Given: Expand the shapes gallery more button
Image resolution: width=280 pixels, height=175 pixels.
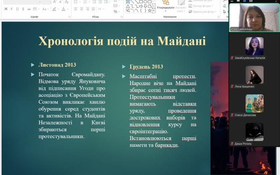Looking at the screenshot, I should tap(154, 11).
